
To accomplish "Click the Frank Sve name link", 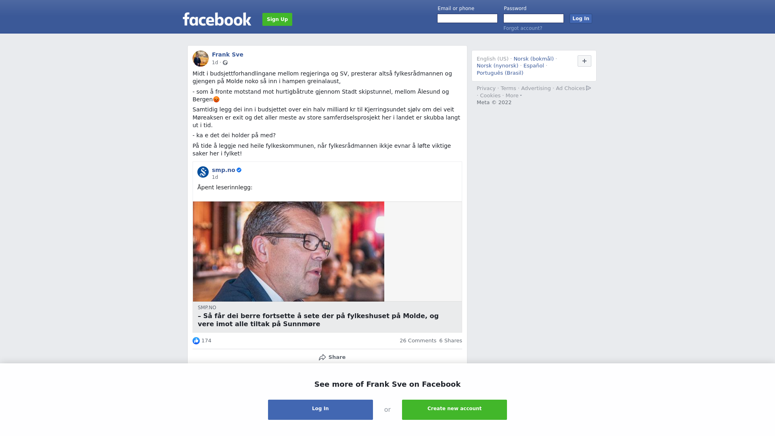I will pos(228,55).
